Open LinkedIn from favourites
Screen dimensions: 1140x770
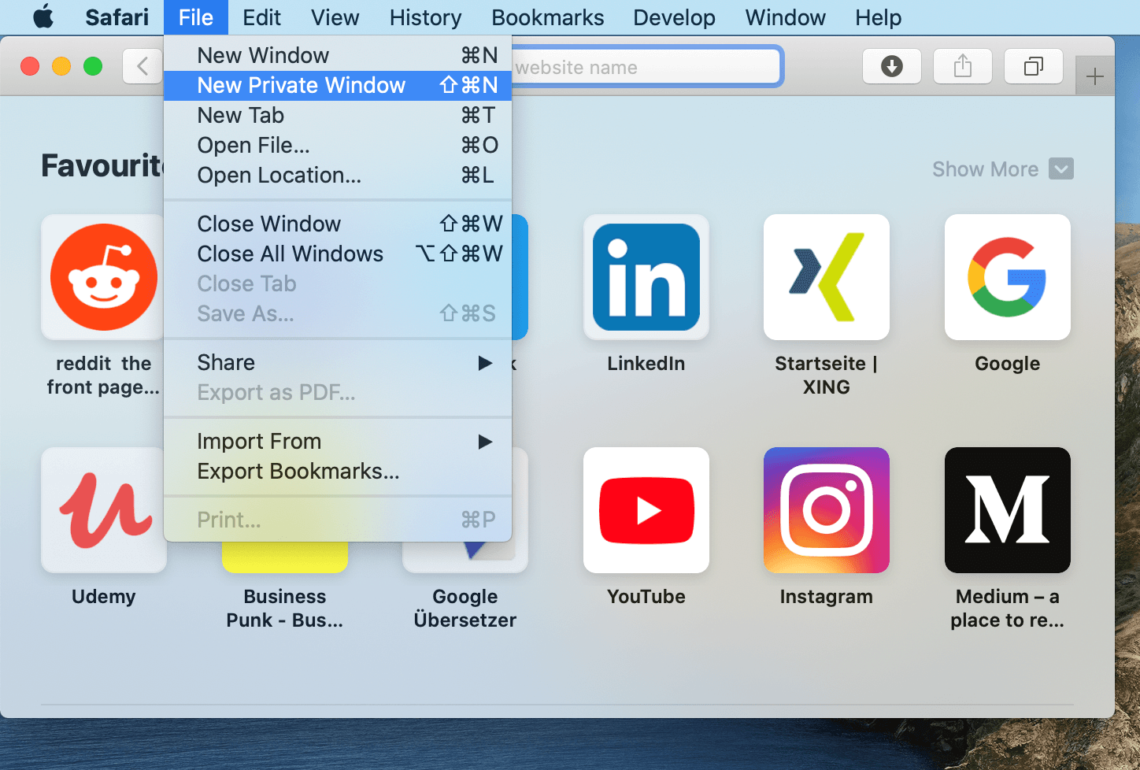point(646,277)
